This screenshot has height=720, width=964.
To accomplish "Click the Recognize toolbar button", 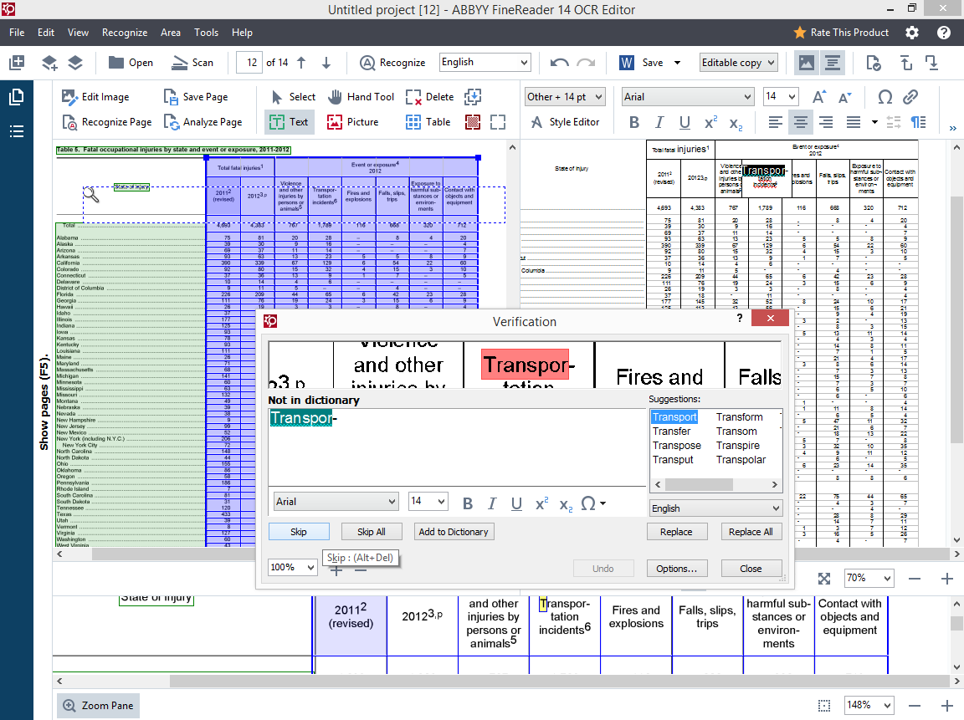I will [x=392, y=62].
